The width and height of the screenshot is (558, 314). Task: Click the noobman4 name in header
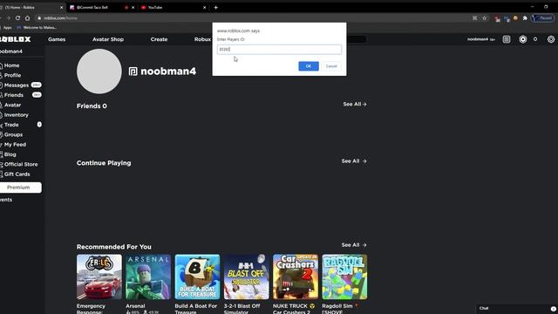(478, 39)
